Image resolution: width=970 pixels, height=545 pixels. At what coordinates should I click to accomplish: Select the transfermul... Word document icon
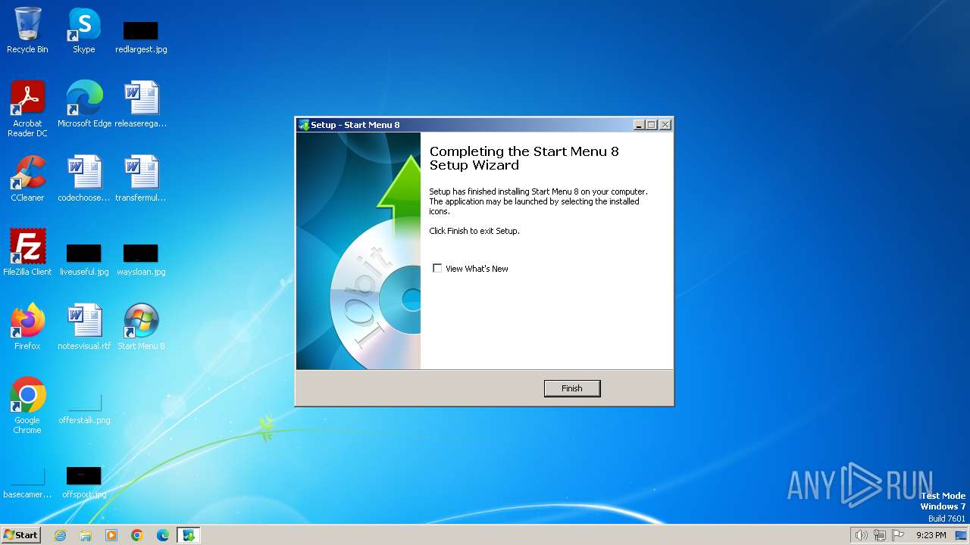[141, 179]
